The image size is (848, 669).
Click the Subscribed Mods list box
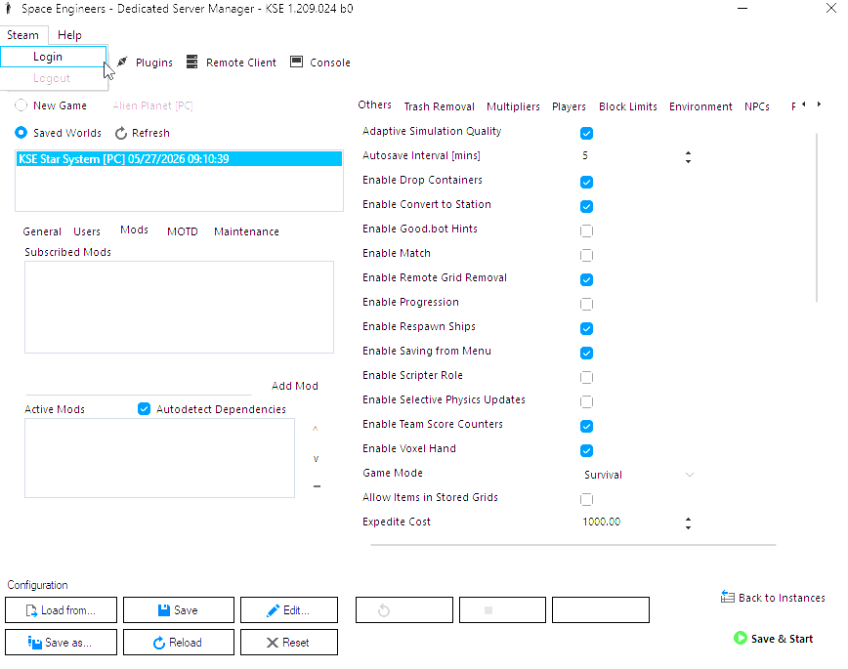tap(179, 308)
